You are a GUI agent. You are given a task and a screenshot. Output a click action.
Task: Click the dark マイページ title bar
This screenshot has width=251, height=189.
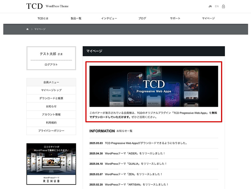pyautogui.click(x=154, y=51)
